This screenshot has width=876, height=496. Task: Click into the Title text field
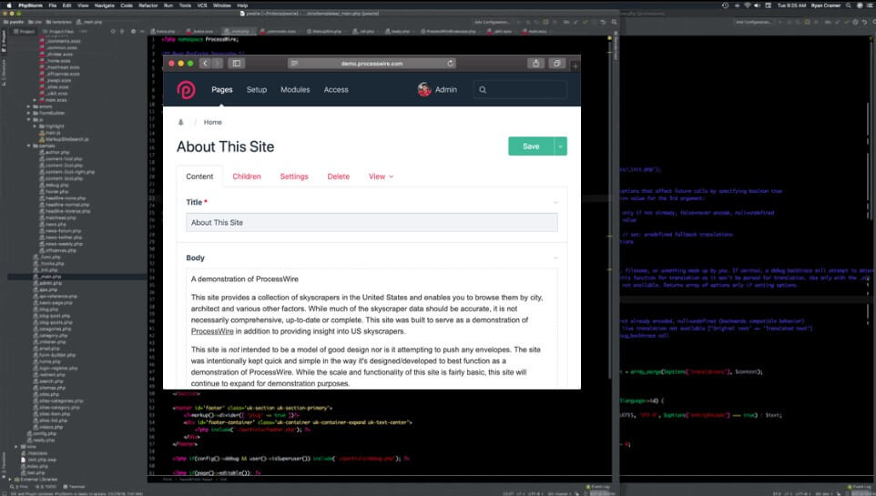[372, 222]
